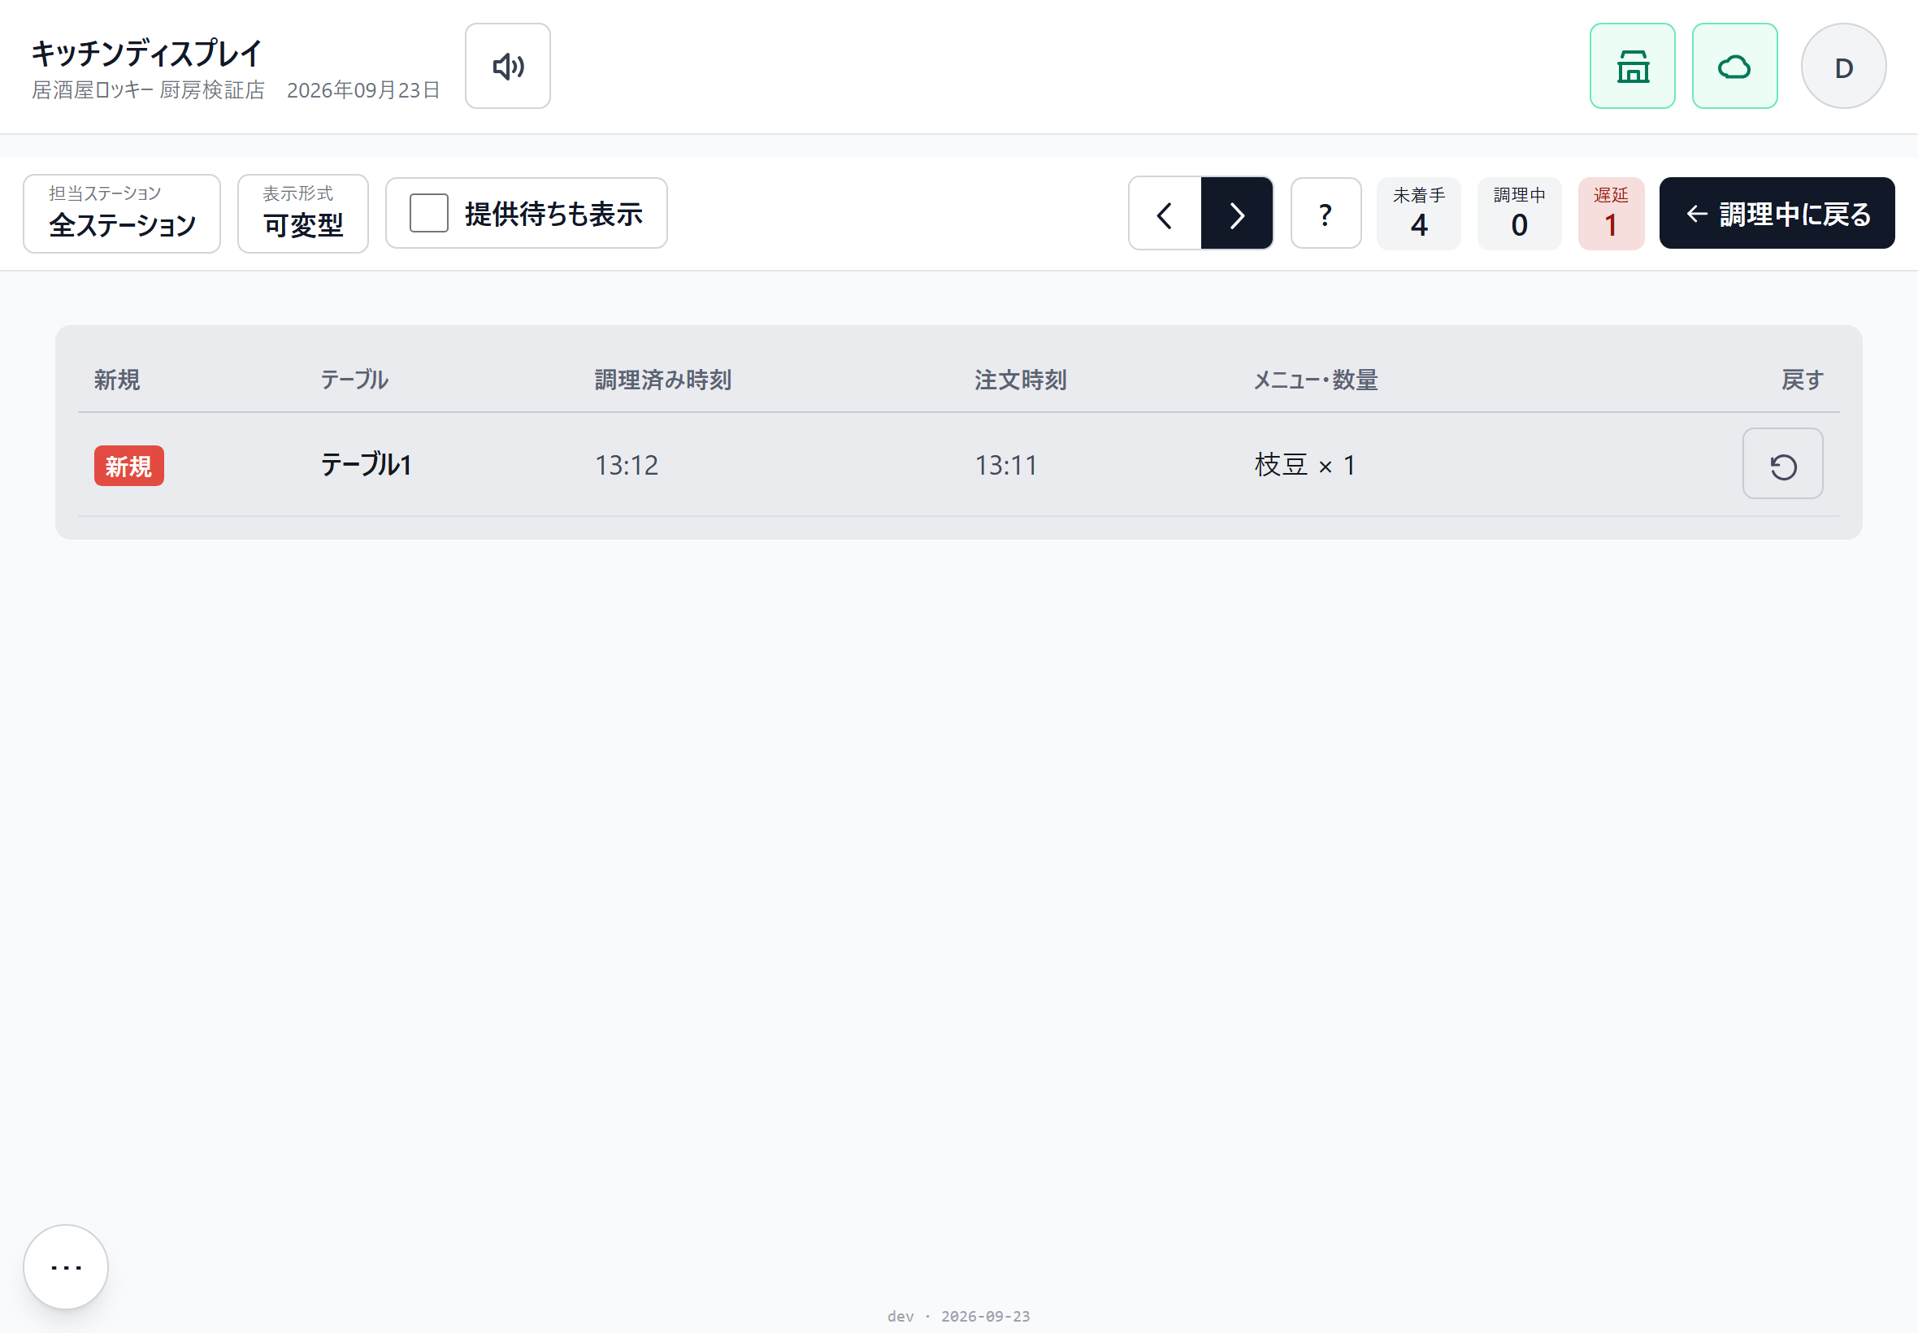Image resolution: width=1918 pixels, height=1333 pixels.
Task: Open the three-dots floating menu
Action: click(x=66, y=1267)
